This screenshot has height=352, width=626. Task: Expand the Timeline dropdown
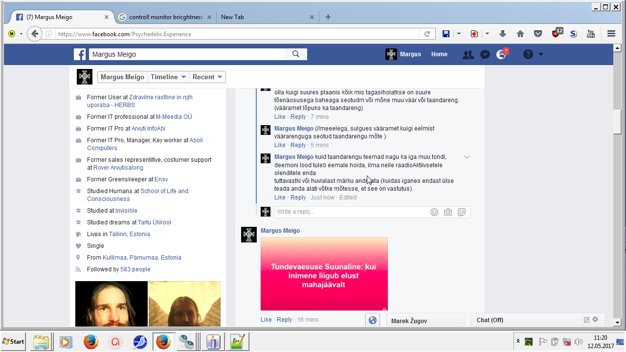pyautogui.click(x=168, y=77)
